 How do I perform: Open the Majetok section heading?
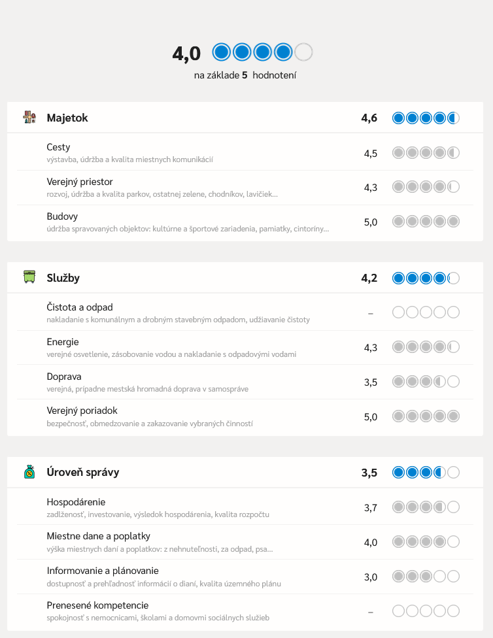(67, 118)
